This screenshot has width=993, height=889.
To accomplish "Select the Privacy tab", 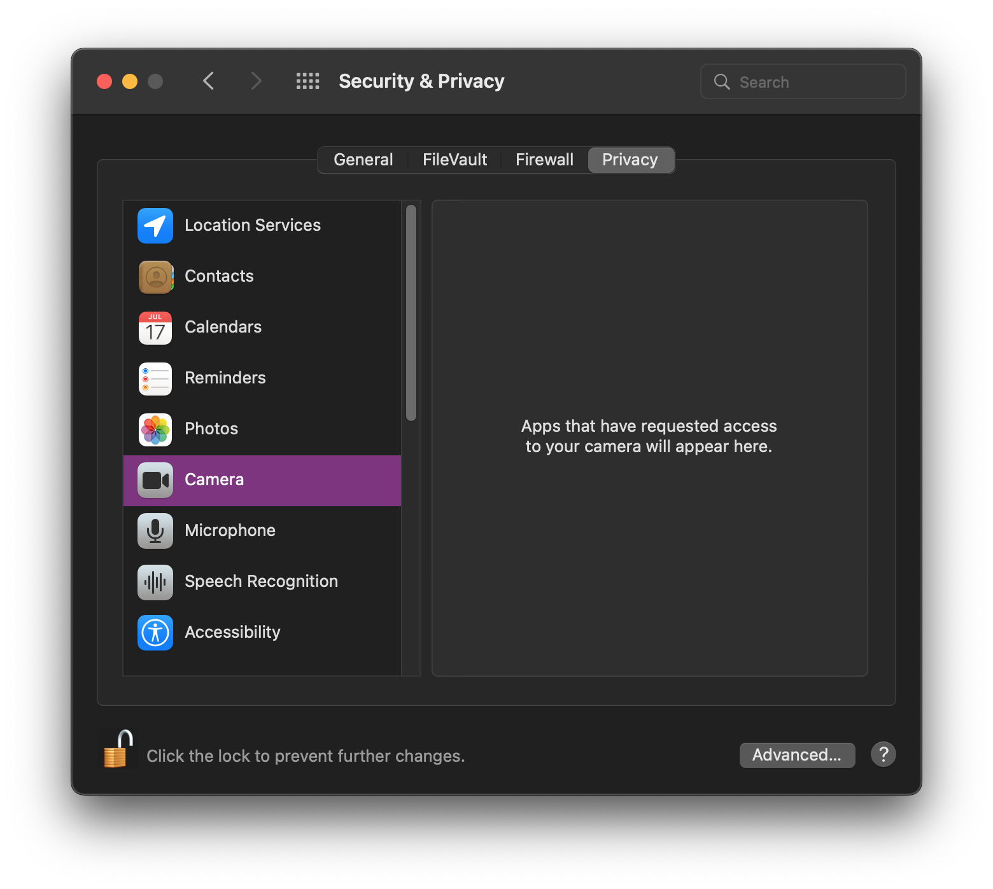I will pyautogui.click(x=630, y=160).
